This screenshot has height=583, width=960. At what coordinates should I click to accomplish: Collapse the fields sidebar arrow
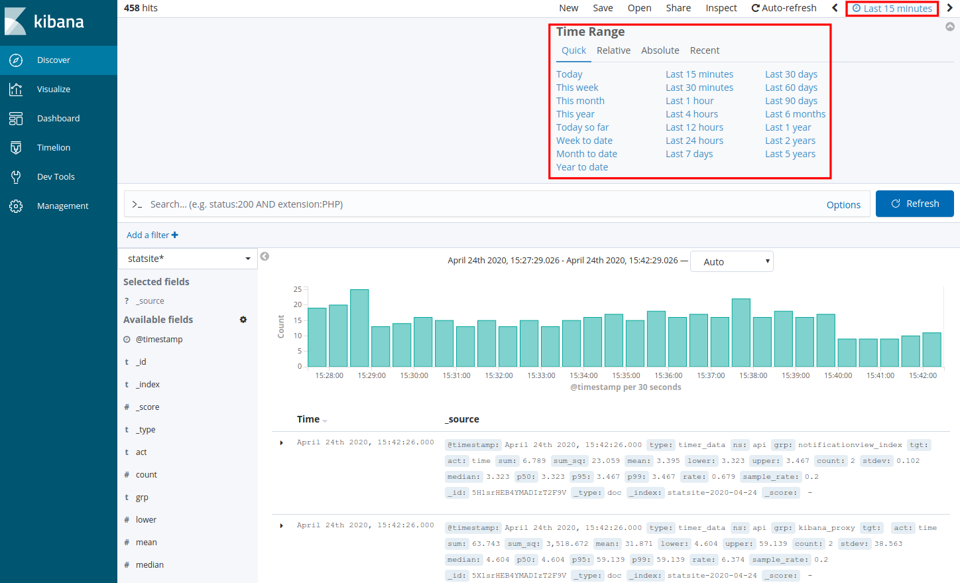pos(265,257)
